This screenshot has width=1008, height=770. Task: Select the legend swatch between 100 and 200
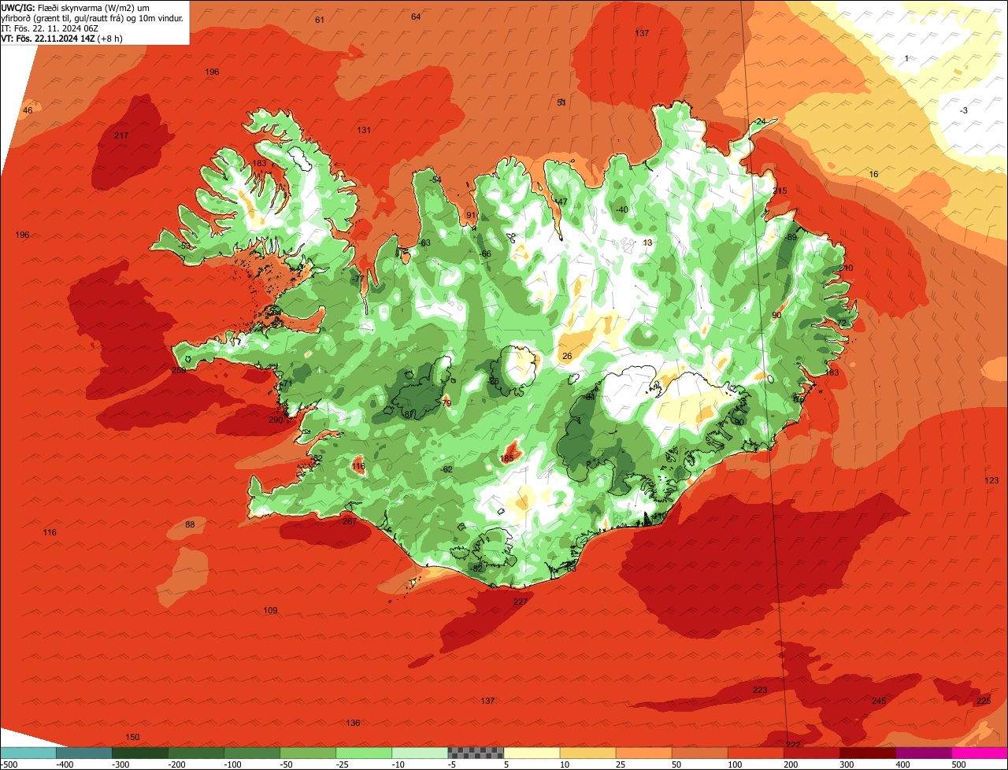pyautogui.click(x=755, y=753)
